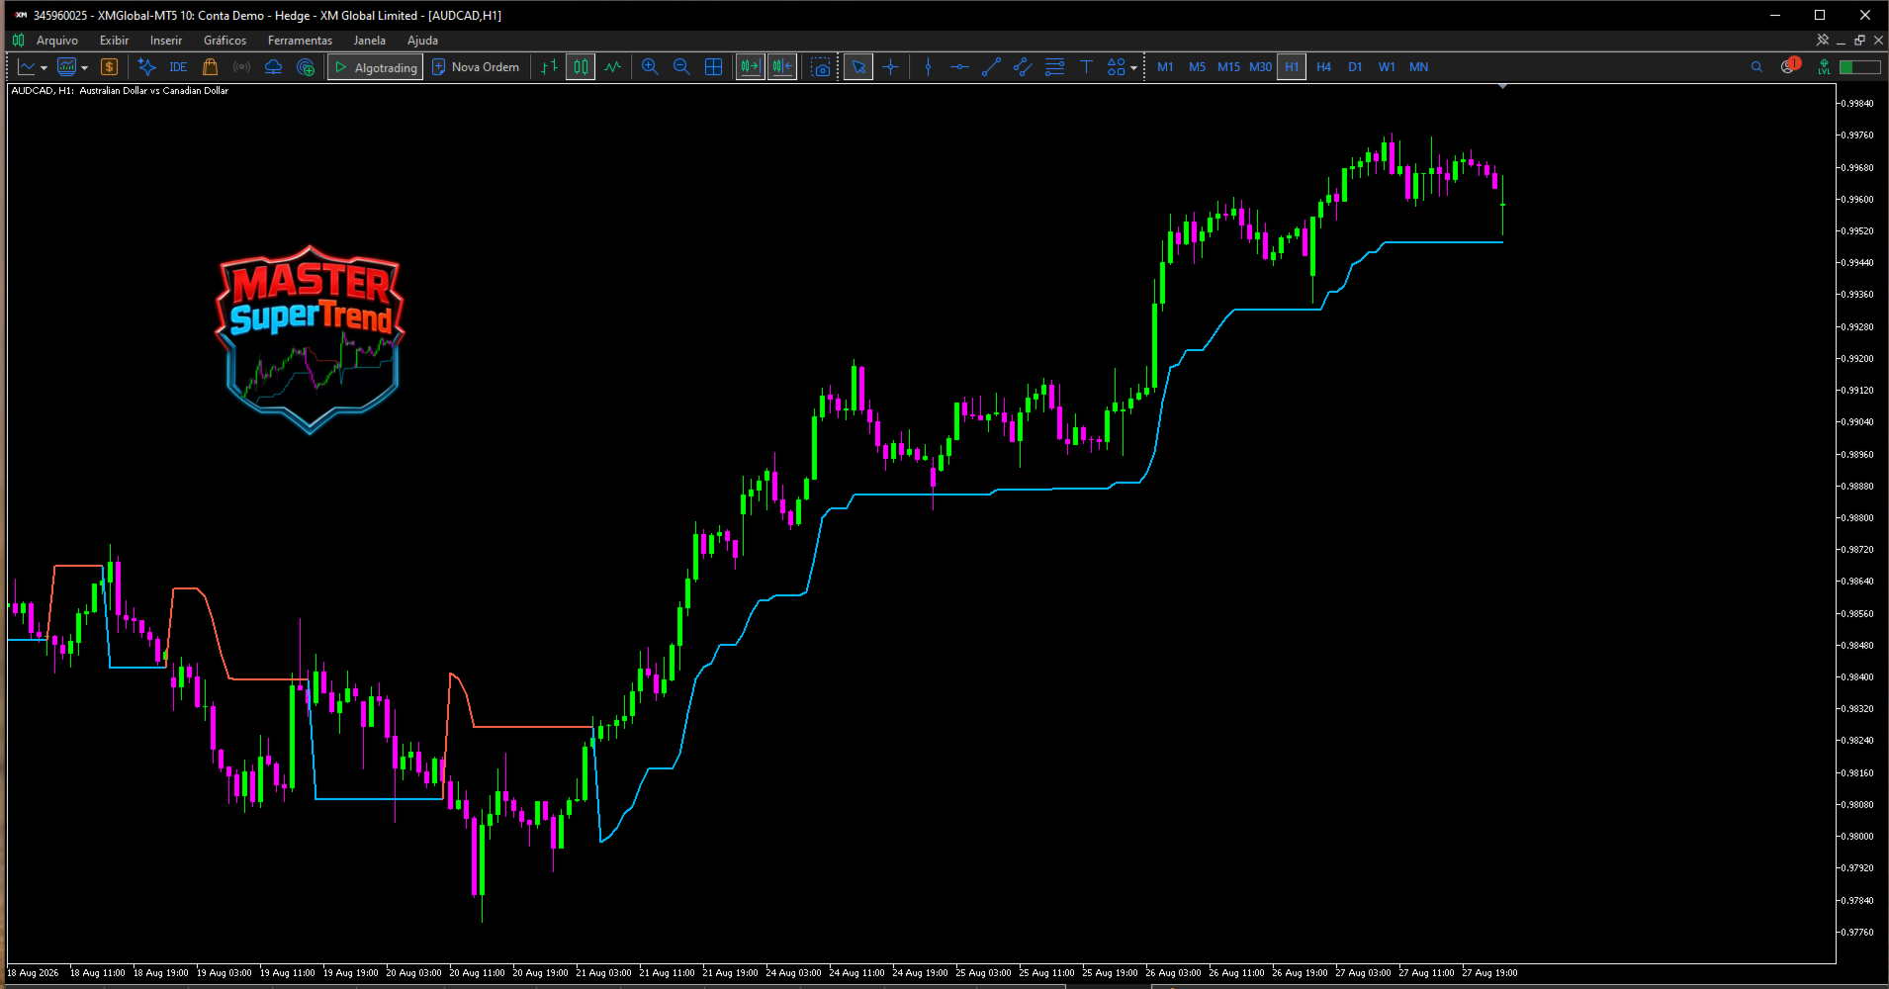Click the LVL level indicator icon
The width and height of the screenshot is (1889, 989).
click(1824, 67)
